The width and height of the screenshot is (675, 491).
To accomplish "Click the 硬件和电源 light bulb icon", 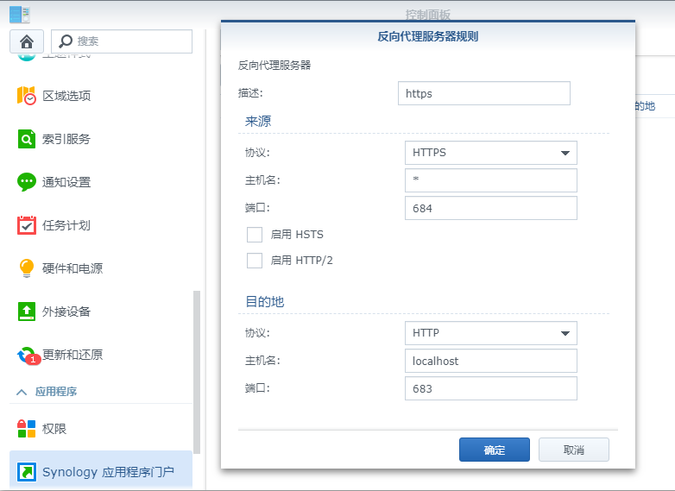I will pos(26,268).
